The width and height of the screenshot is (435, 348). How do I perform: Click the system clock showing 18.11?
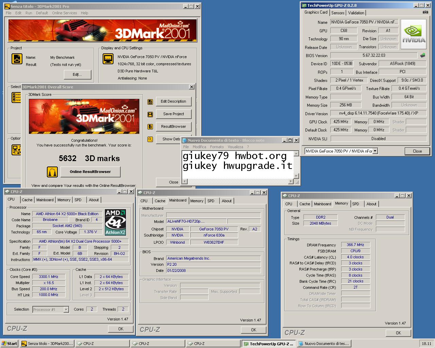click(x=427, y=344)
